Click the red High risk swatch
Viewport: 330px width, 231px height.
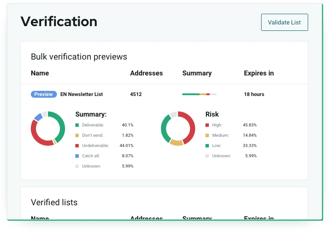(207, 125)
